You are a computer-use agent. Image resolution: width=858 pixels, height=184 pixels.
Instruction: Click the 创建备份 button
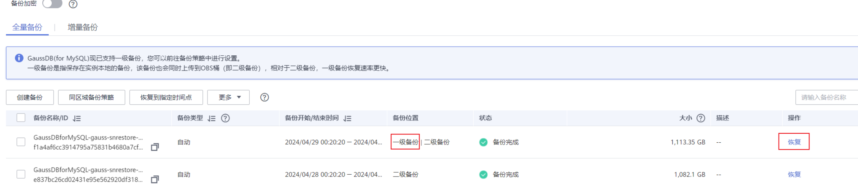[x=30, y=97]
